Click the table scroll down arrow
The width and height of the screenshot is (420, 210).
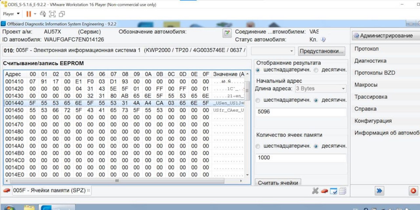coord(247,175)
